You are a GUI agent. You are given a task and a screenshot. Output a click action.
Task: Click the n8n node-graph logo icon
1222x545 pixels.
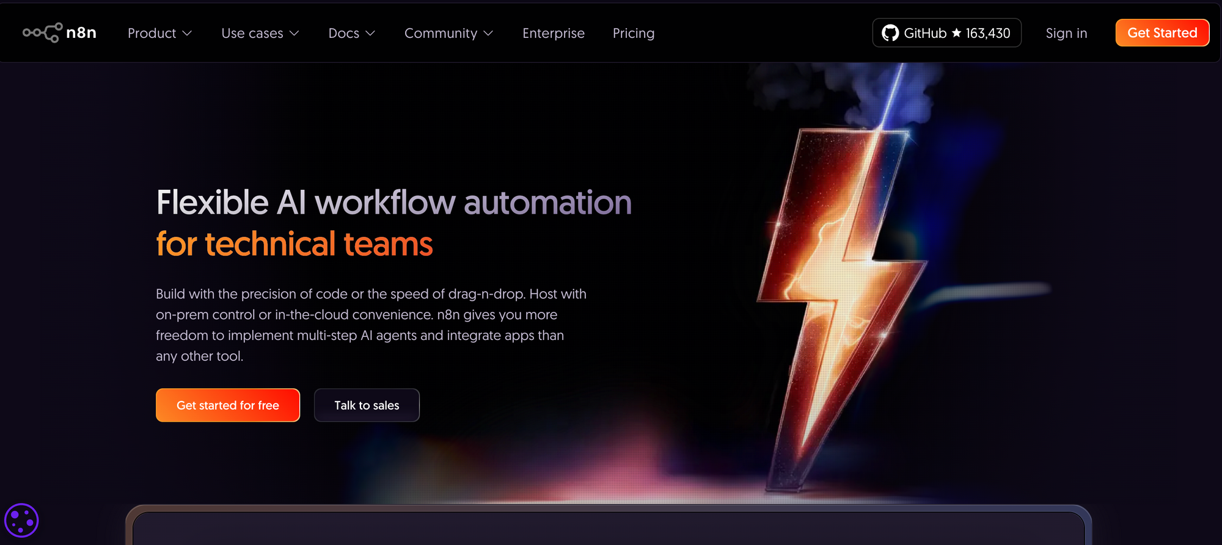[42, 33]
